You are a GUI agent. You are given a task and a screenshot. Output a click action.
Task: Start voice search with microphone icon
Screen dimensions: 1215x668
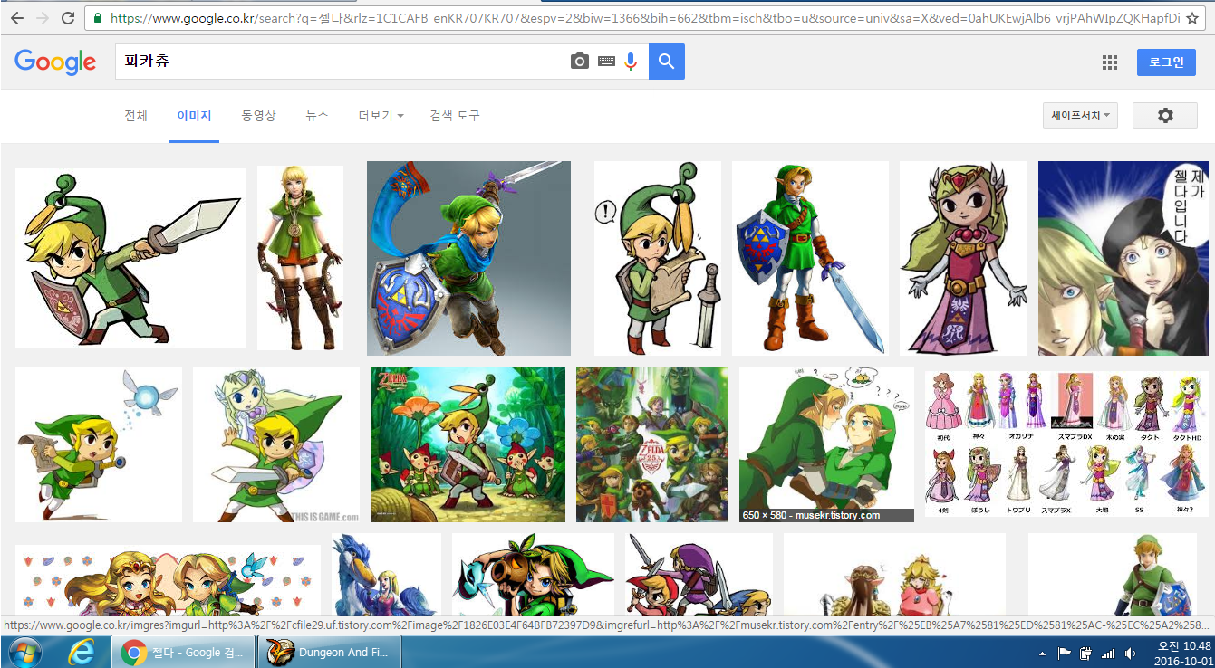click(x=631, y=62)
